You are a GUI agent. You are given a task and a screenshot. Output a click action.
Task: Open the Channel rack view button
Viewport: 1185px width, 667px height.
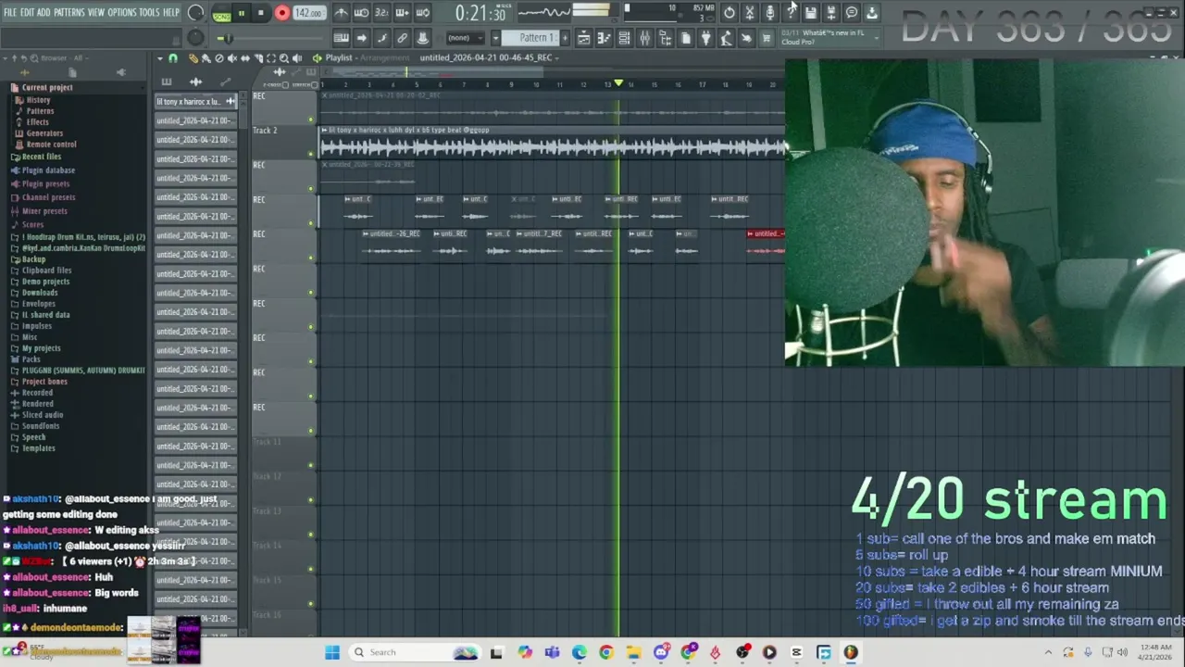[x=624, y=38]
